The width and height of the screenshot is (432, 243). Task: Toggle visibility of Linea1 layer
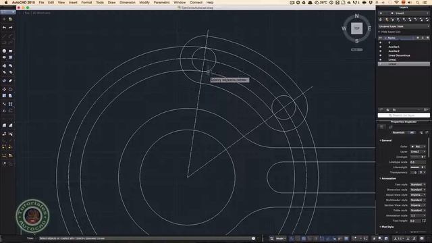pyautogui.click(x=381, y=59)
